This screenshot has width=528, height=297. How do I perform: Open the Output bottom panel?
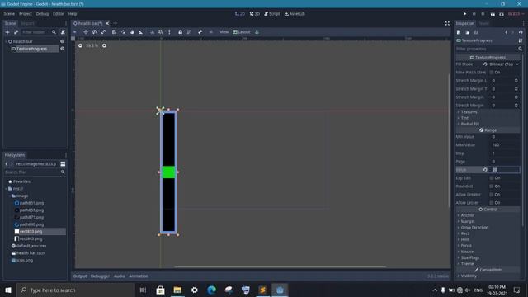(x=80, y=276)
